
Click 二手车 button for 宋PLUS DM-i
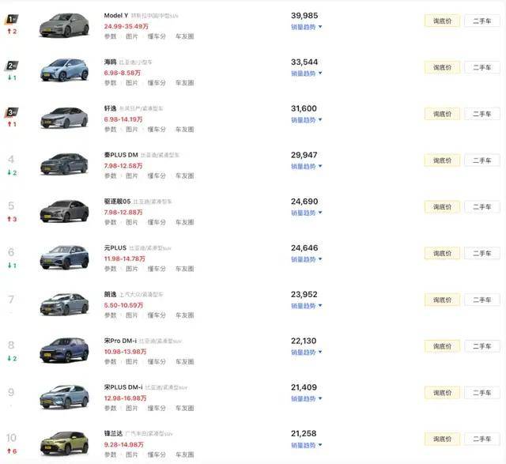[x=482, y=393]
